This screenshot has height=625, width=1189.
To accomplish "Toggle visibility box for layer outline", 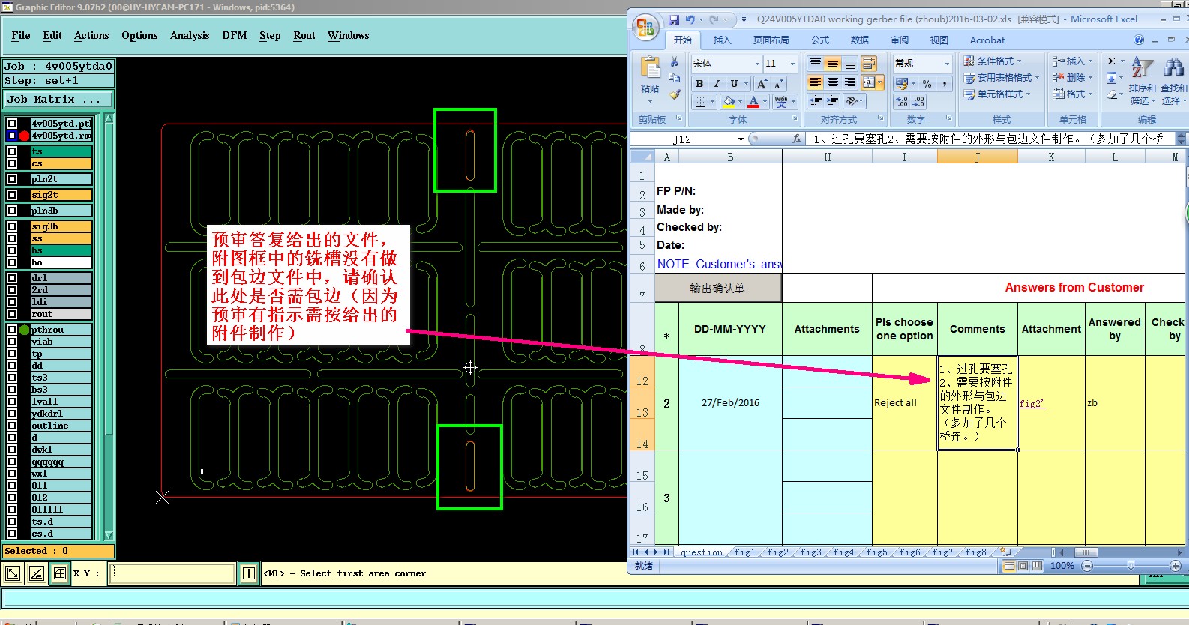I will point(12,426).
